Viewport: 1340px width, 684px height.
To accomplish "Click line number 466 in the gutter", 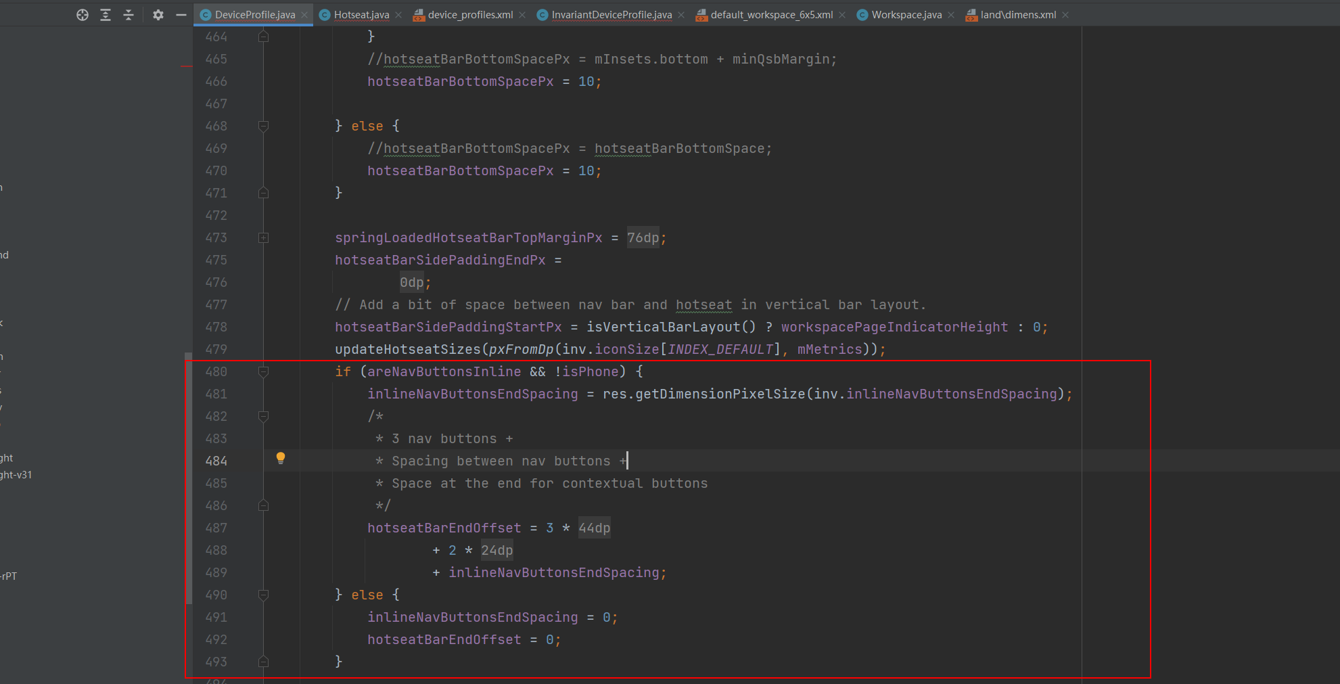I will [216, 81].
